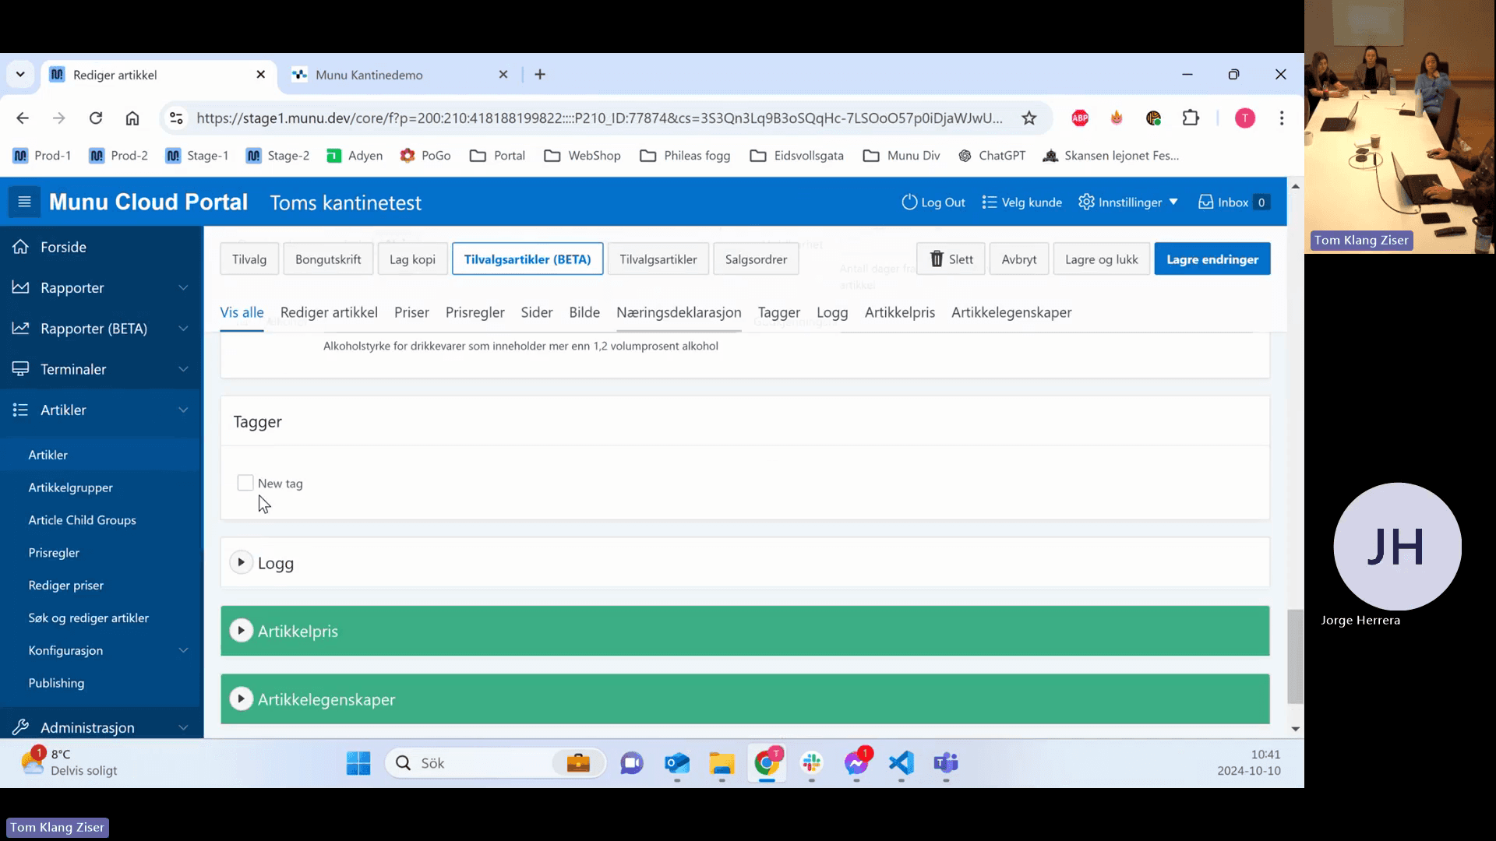Switch to the Næringsdeklarasjon tab
The height and width of the screenshot is (841, 1496).
[679, 312]
